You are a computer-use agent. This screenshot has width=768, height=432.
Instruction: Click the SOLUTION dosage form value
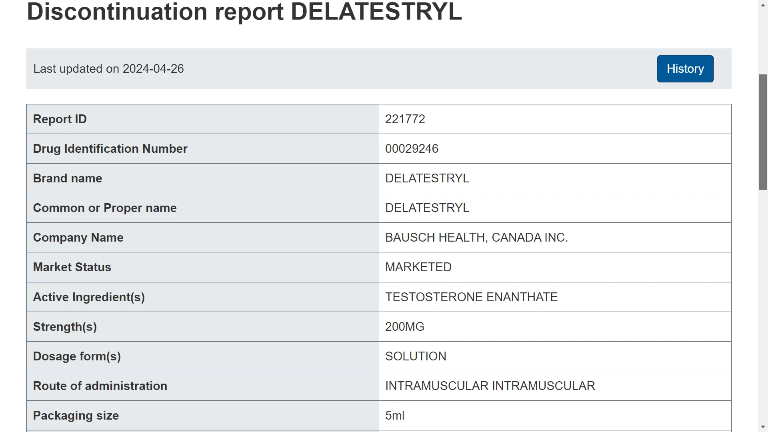(x=416, y=356)
